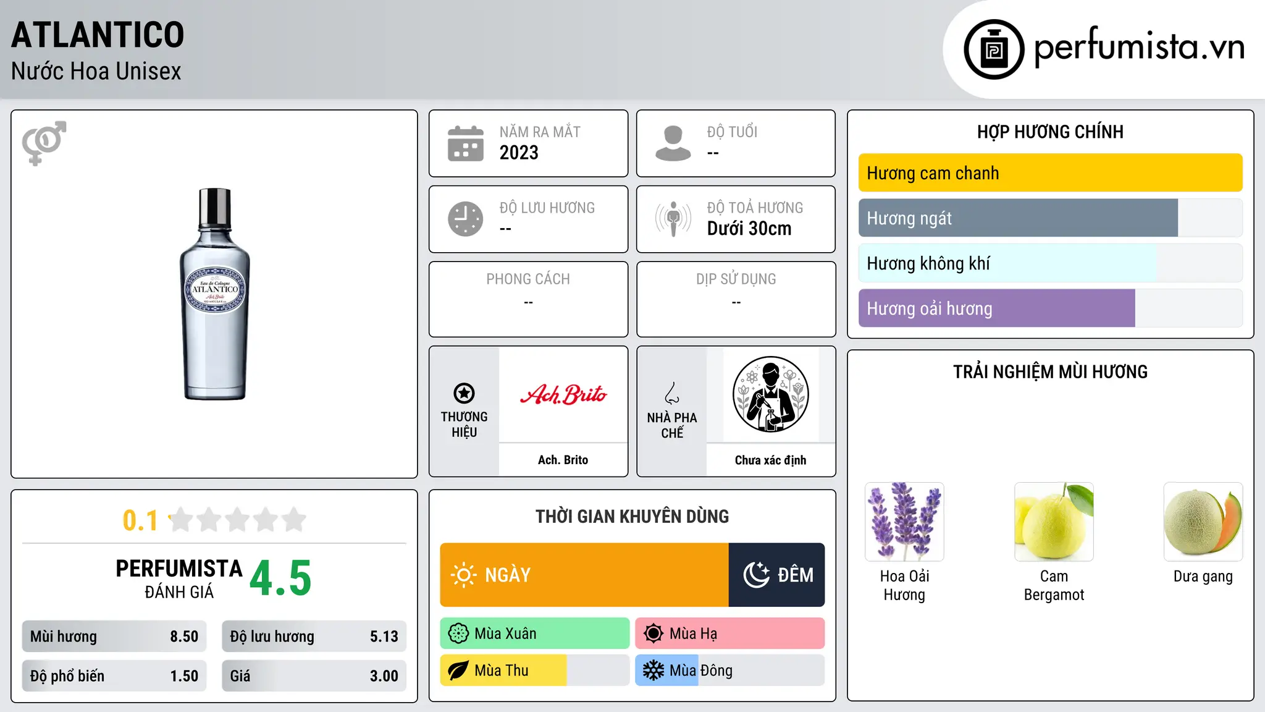Click the flower icon beside Mùa Xuân
The width and height of the screenshot is (1265, 712).
[x=458, y=634]
